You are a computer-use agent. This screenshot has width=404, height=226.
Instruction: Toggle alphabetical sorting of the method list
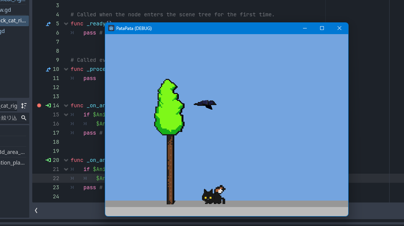pyautogui.click(x=24, y=106)
